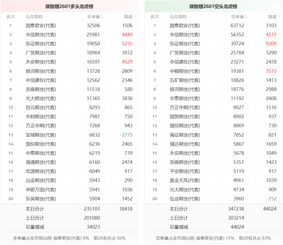Screen dimensions: 283x245
Task: Click red value 9209
Action: (x=271, y=44)
